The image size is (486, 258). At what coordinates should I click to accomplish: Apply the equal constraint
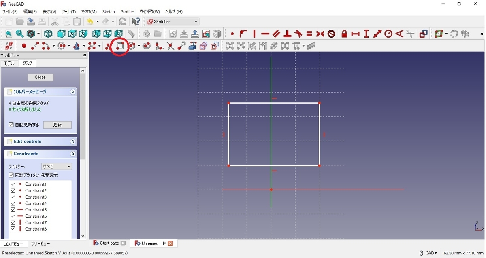(x=309, y=34)
